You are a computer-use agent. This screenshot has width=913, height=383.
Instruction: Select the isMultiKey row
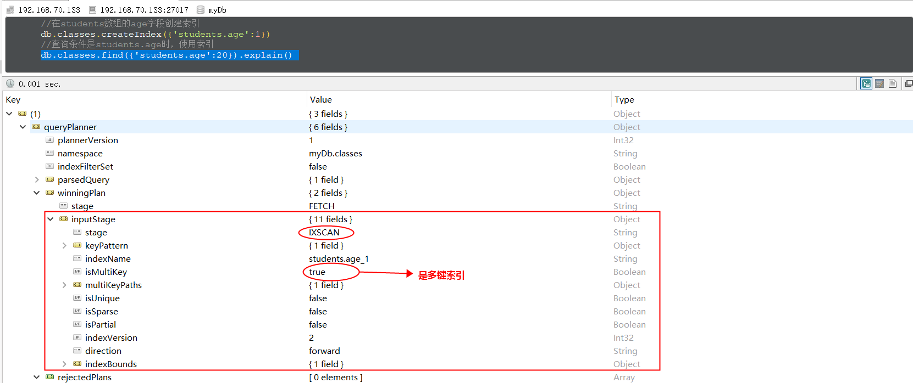click(x=106, y=272)
